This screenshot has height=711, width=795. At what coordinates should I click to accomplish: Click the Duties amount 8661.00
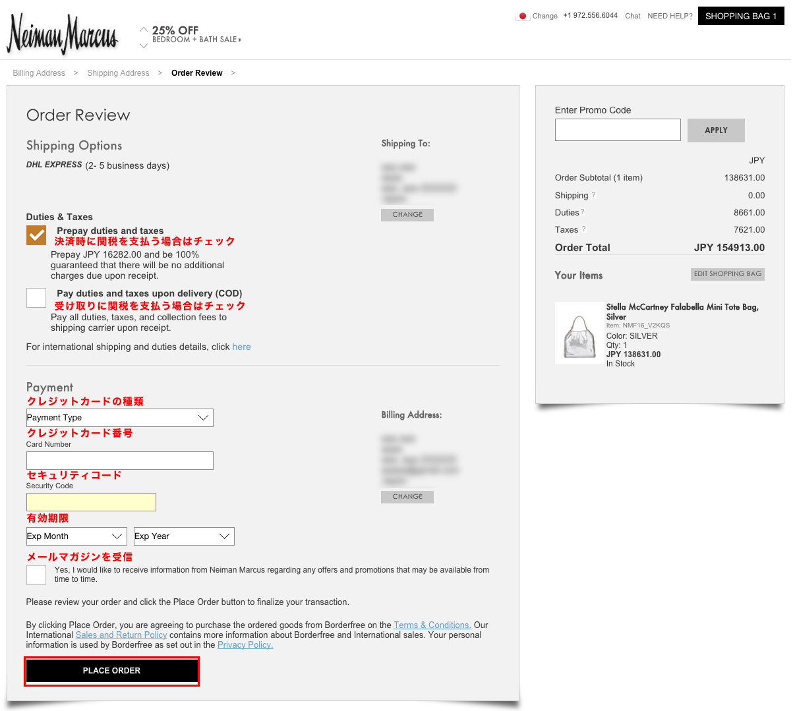coord(750,213)
